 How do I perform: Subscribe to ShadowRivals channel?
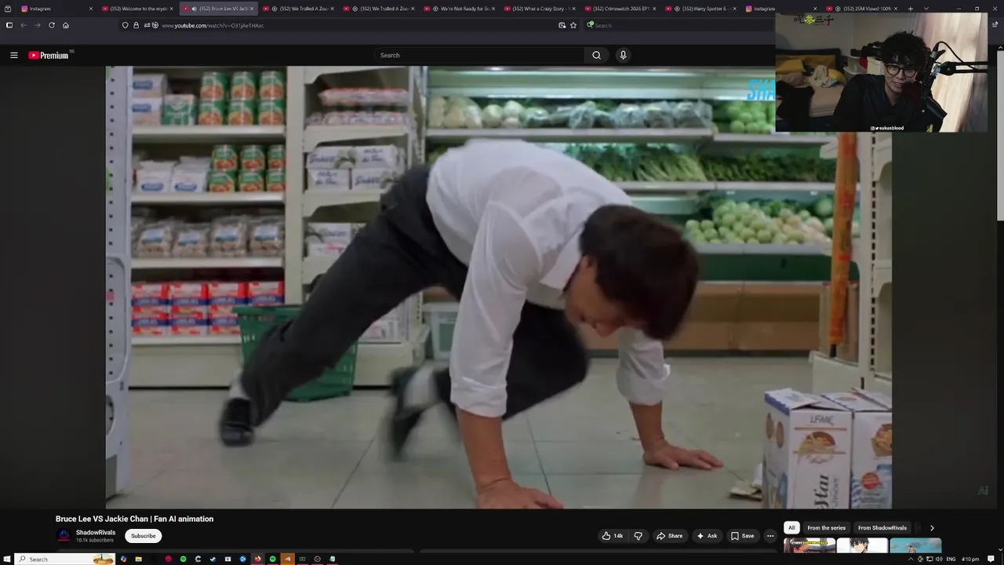[143, 536]
